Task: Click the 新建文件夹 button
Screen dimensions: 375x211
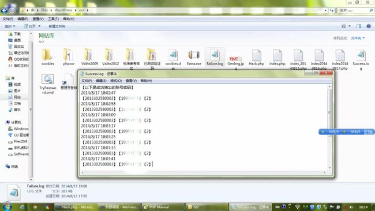Action: [57, 26]
